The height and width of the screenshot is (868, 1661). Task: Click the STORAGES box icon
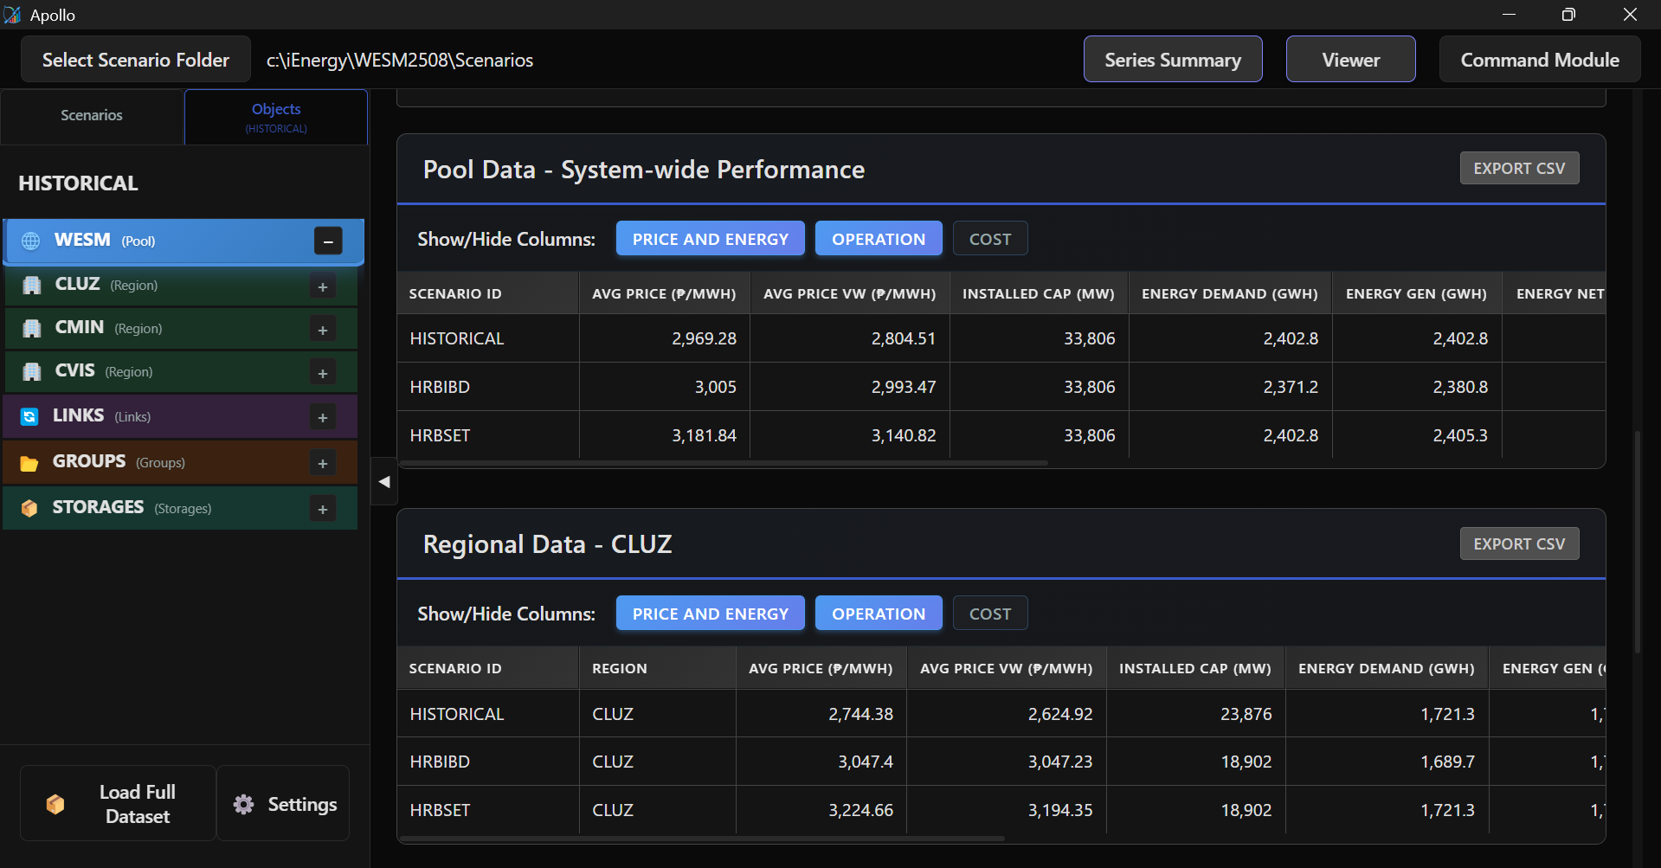(x=29, y=509)
